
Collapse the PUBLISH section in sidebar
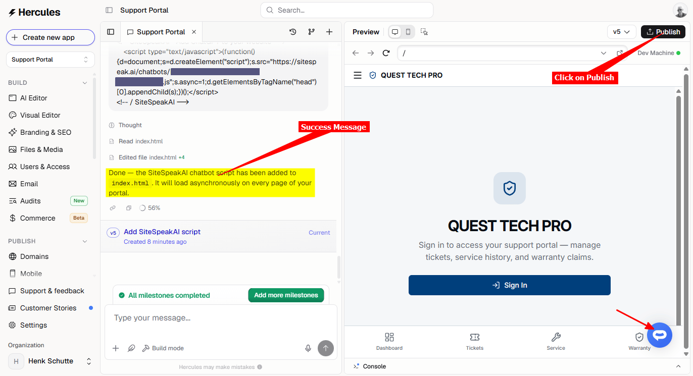tap(85, 241)
